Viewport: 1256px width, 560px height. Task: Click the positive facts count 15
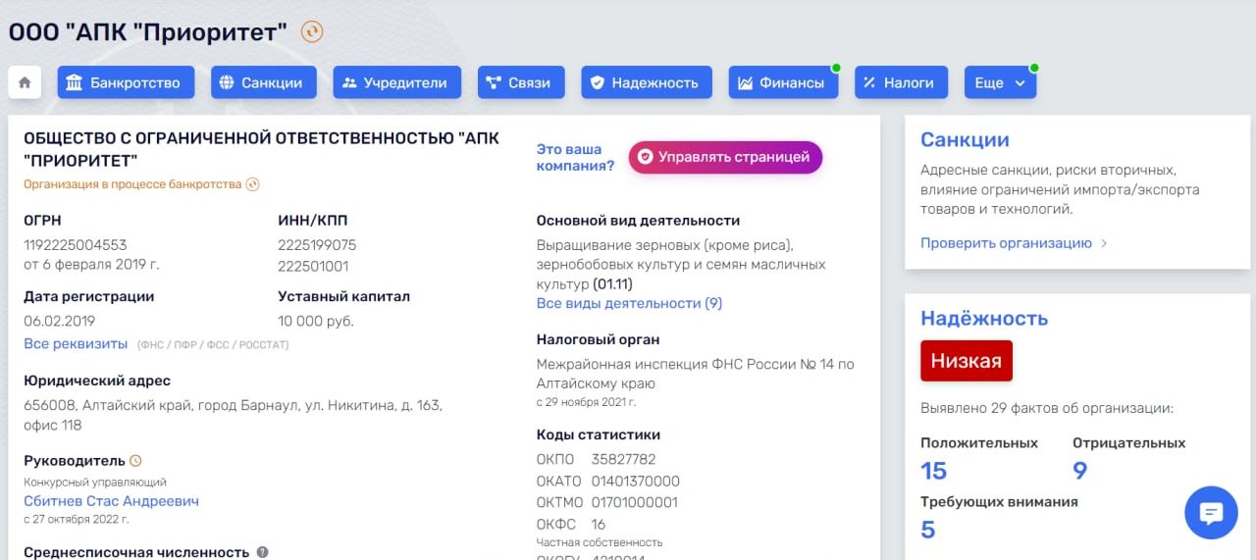tap(933, 471)
